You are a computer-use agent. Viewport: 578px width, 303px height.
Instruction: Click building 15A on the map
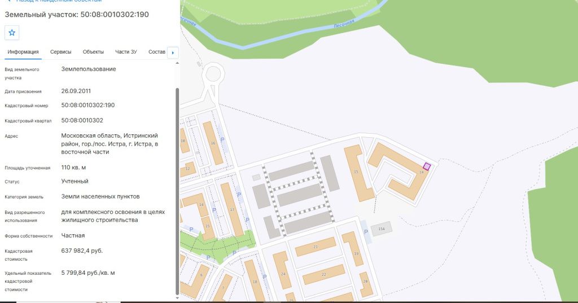pos(382,229)
